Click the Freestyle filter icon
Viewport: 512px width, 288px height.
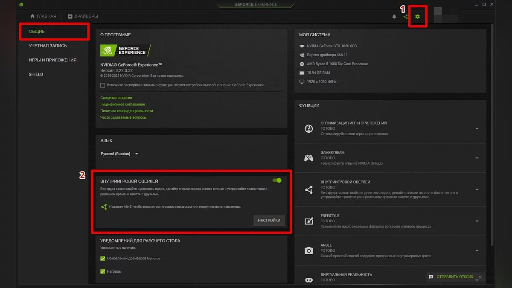[308, 221]
